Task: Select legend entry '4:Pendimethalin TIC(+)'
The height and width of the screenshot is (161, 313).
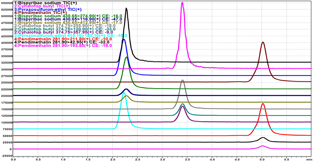Action: point(41,13)
